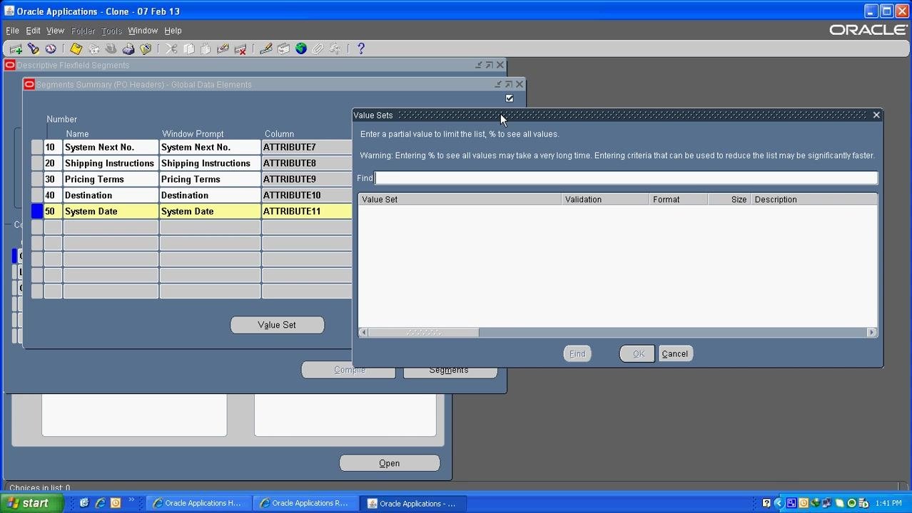This screenshot has height=513, width=912.
Task: Click the Find flashlight toolbar icon
Action: coord(34,48)
